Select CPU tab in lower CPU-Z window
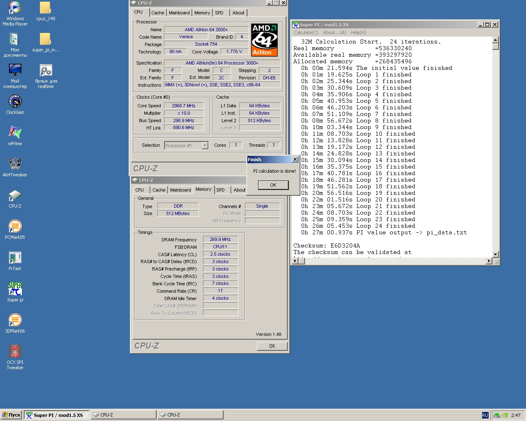 coord(140,190)
